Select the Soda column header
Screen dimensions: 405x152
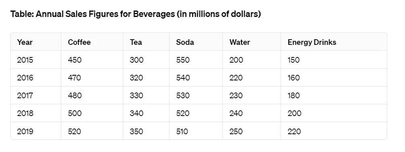[185, 42]
